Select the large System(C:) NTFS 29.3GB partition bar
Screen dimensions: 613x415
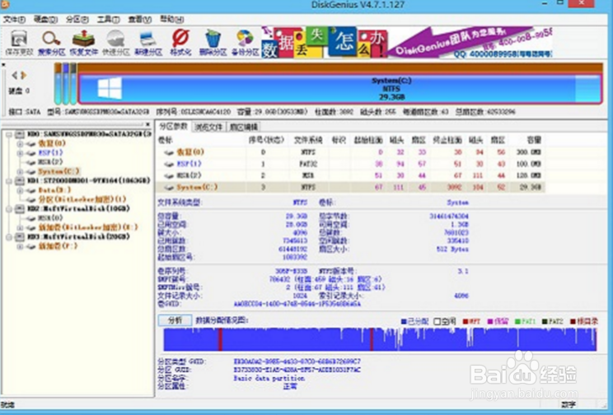tap(339, 89)
